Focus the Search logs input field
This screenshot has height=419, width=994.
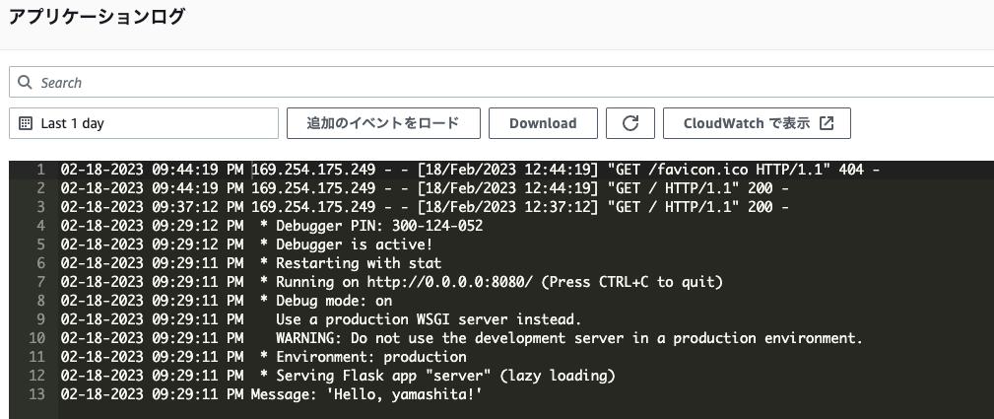coord(501,83)
